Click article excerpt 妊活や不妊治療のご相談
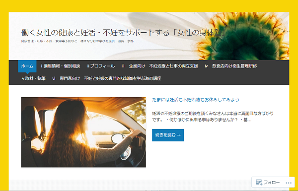 coord(213,117)
